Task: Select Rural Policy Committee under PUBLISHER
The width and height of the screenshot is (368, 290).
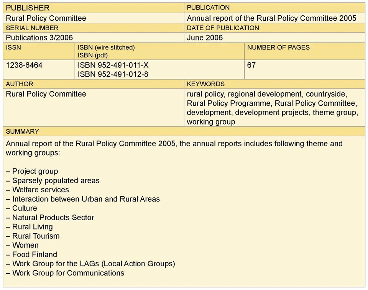Action: [46, 18]
